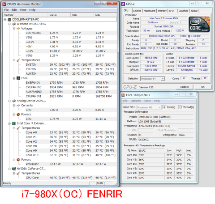Select the SYSTIN temperature row
Viewport: 215px width, 204px height.
click(x=71, y=64)
